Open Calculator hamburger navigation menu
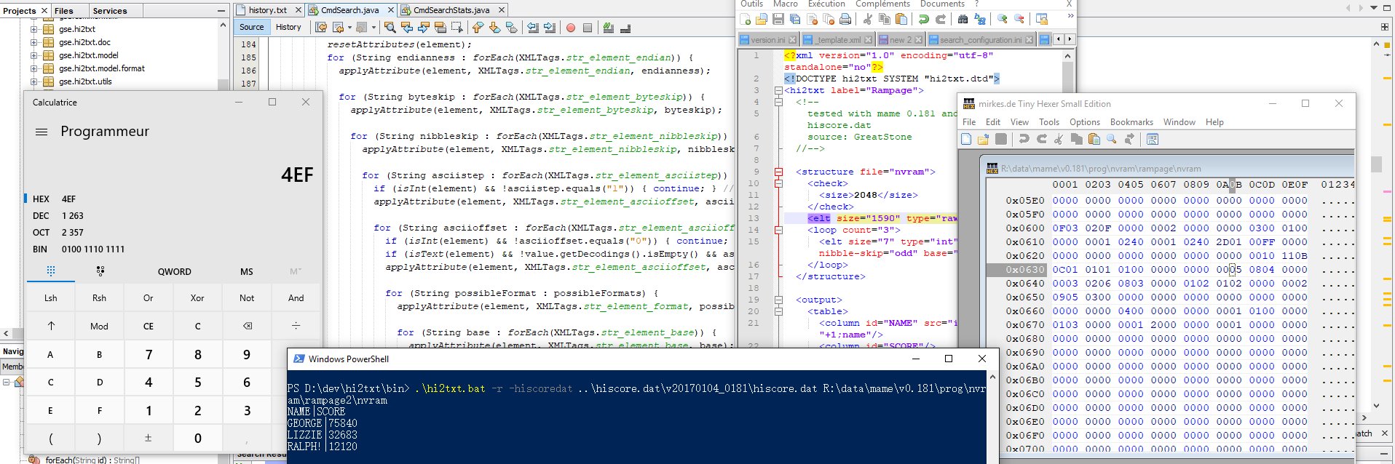Image resolution: width=1395 pixels, height=464 pixels. tap(42, 132)
